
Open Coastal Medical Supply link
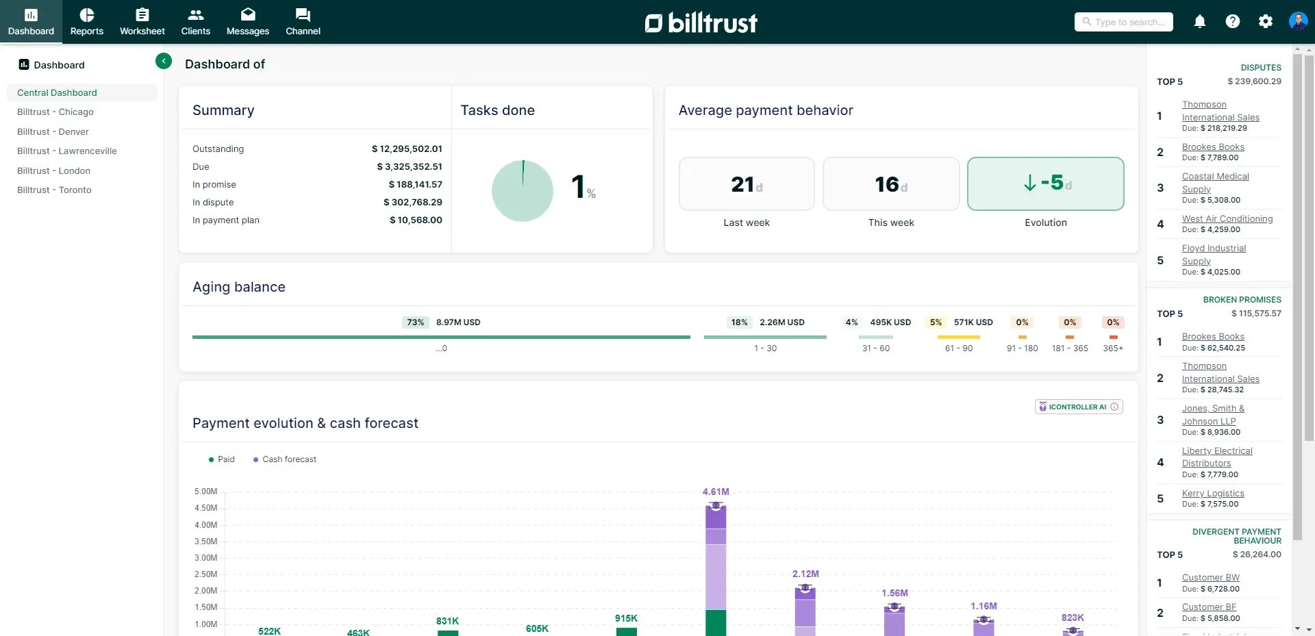click(x=1215, y=183)
